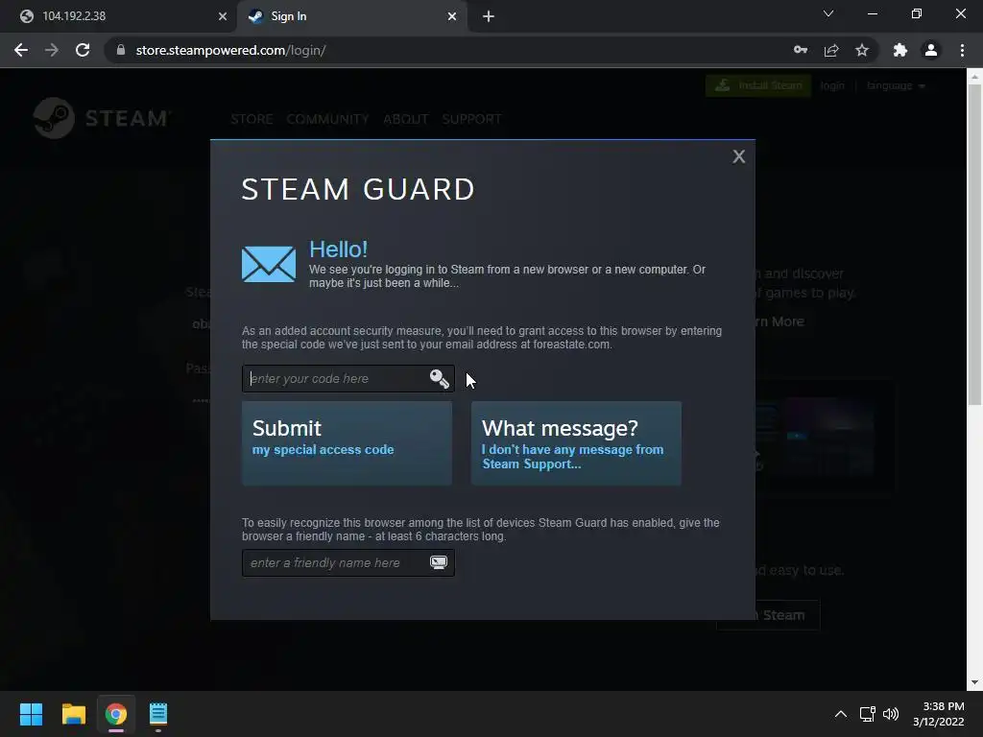Click Install Steam button in header
The image size is (983, 737).
point(758,85)
